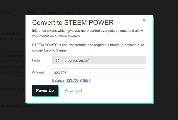Click dimmed Steemit delegation background text

[13, 67]
